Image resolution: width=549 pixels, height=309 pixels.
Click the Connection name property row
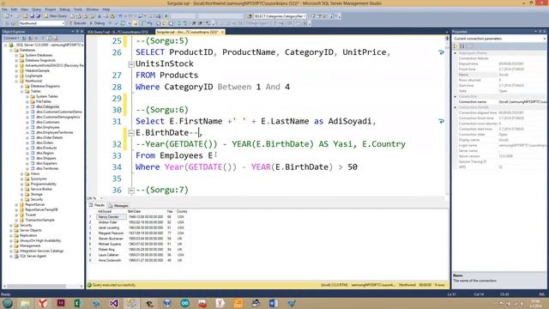click(499, 101)
